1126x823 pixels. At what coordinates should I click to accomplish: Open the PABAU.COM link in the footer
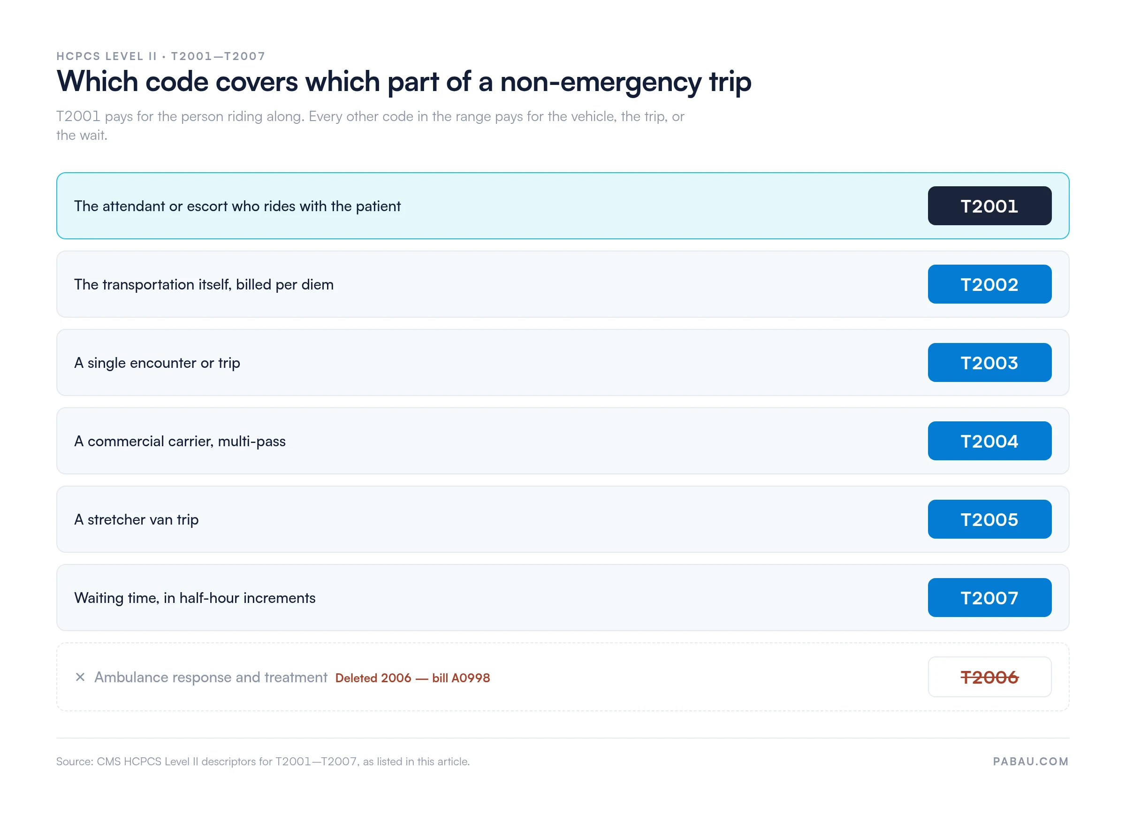1030,761
